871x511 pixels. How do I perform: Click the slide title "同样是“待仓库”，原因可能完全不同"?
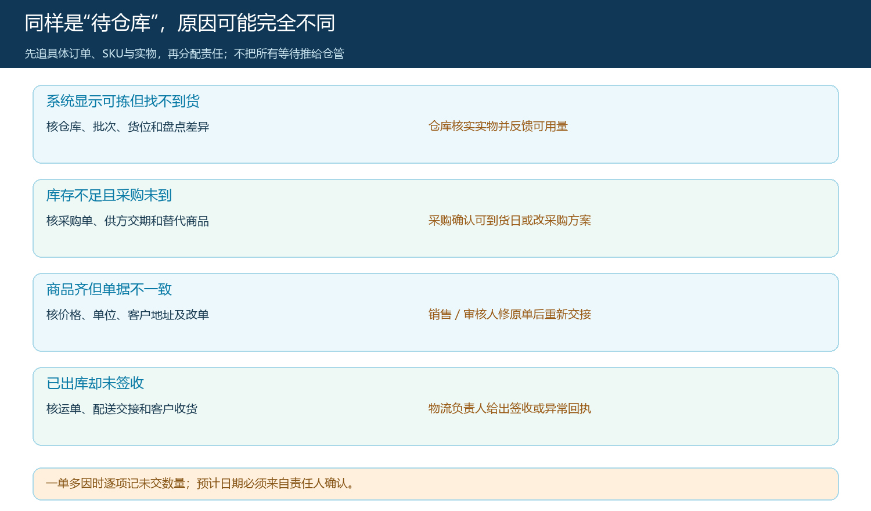[x=180, y=23]
